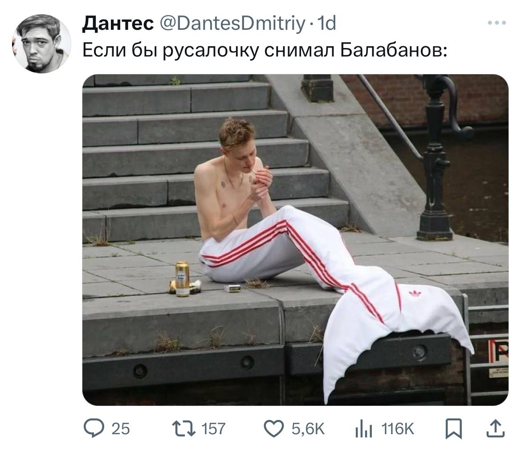View analytics via the bar chart icon

(x=363, y=428)
